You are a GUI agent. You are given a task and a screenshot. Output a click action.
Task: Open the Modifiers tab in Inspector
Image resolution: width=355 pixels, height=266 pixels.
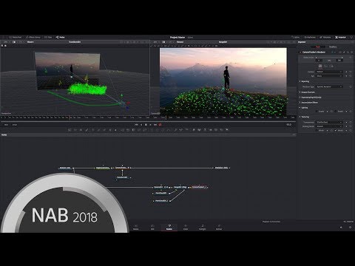[x=333, y=47]
